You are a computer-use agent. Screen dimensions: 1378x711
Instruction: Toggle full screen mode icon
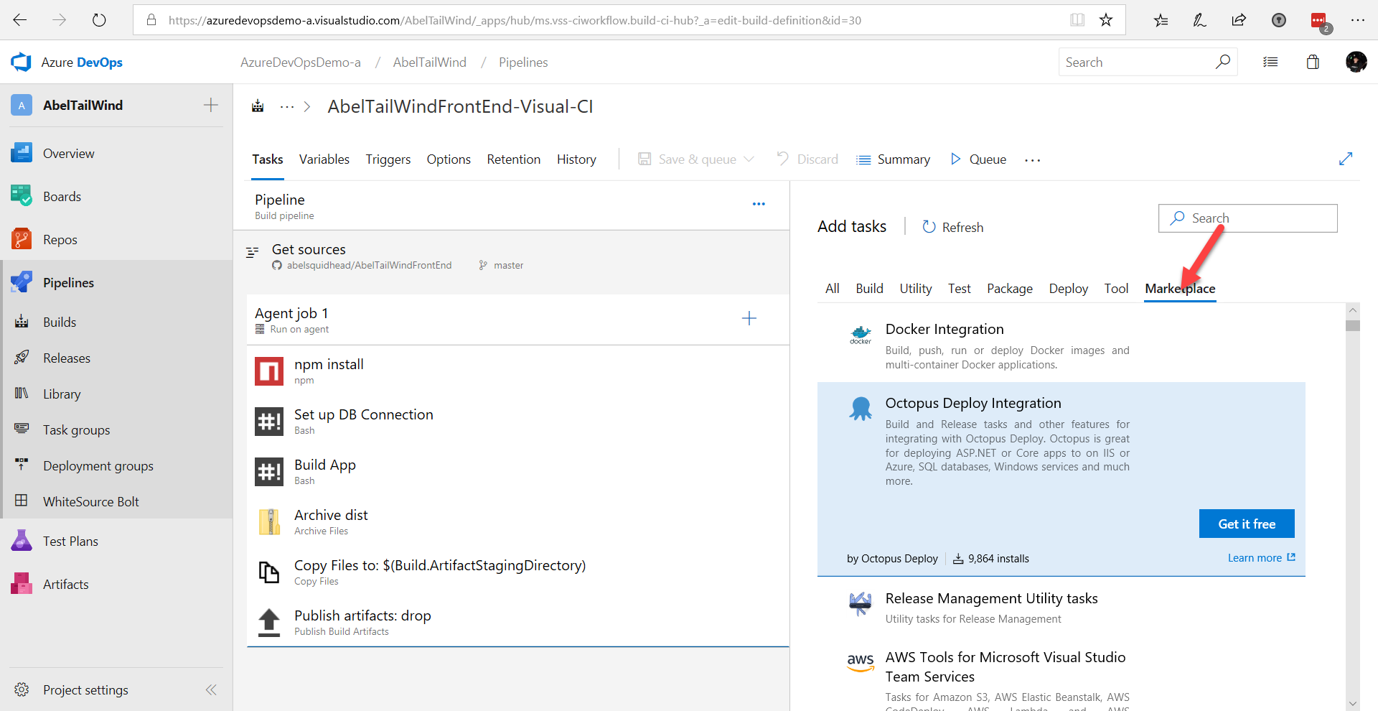coord(1346,159)
